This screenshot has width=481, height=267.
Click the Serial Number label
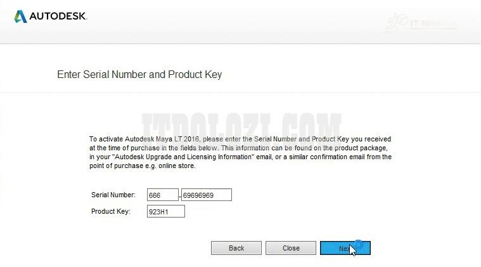(x=113, y=195)
